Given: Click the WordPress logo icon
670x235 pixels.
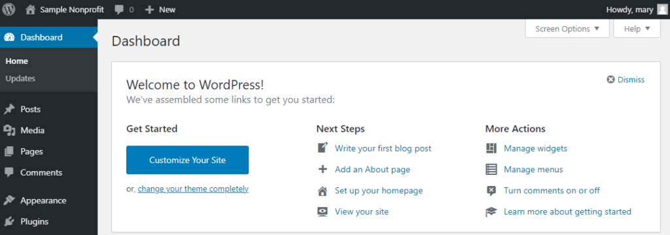Looking at the screenshot, I should 9,9.
